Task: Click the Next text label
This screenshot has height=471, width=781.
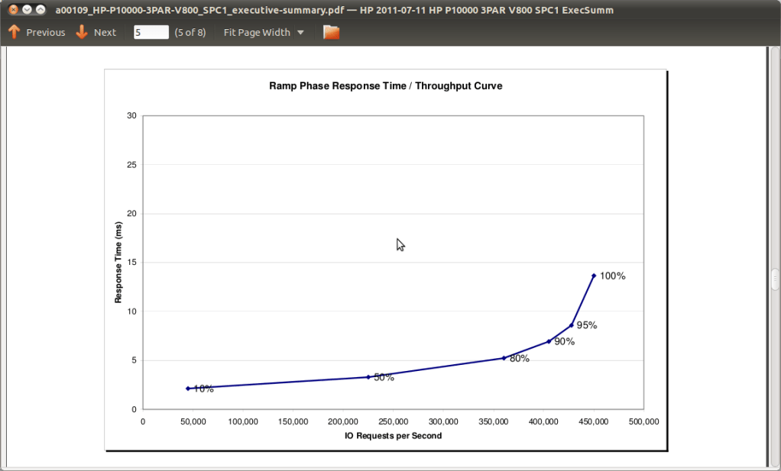Action: click(x=105, y=32)
